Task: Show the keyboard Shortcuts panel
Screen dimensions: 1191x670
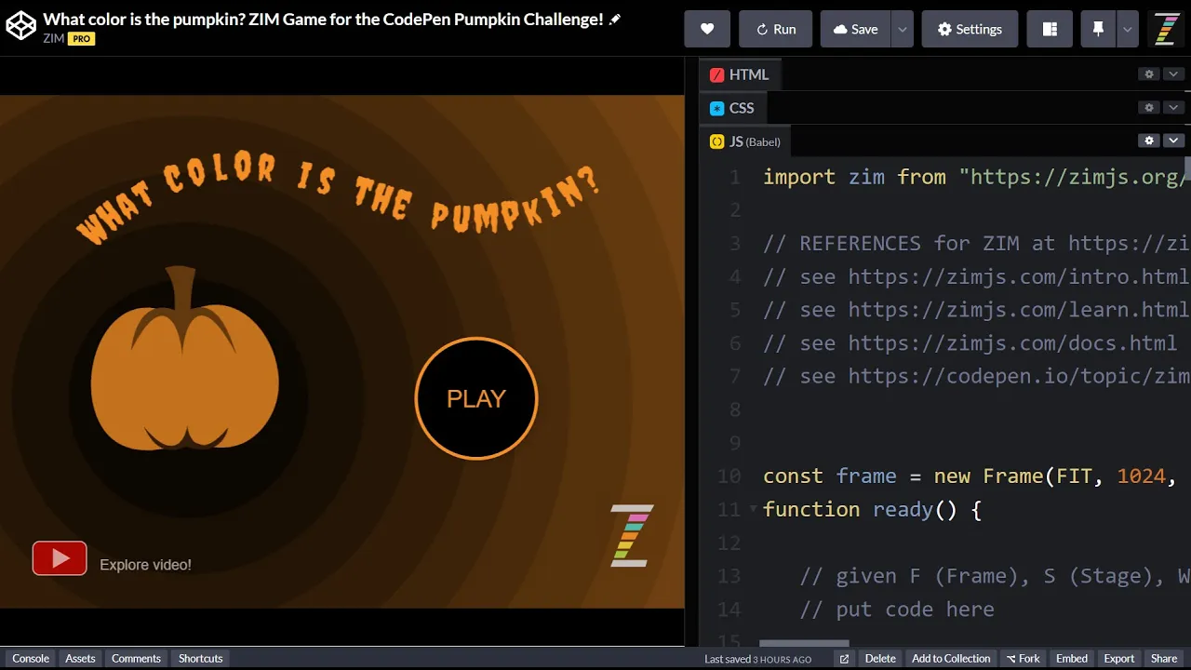Action: (x=201, y=659)
